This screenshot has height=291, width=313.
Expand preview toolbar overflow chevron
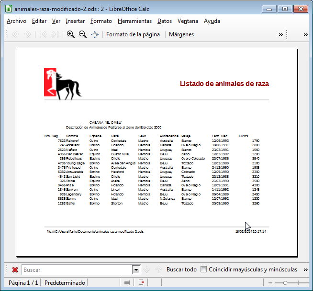click(280, 34)
